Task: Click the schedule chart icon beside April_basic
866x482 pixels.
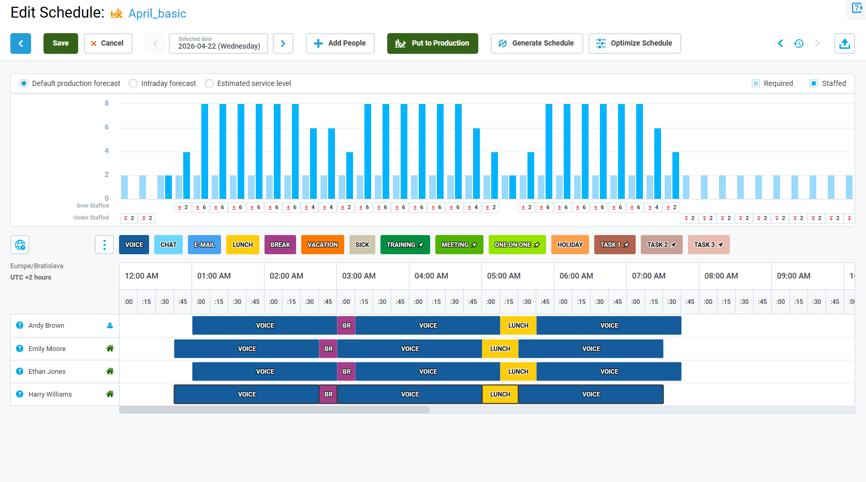Action: (116, 13)
